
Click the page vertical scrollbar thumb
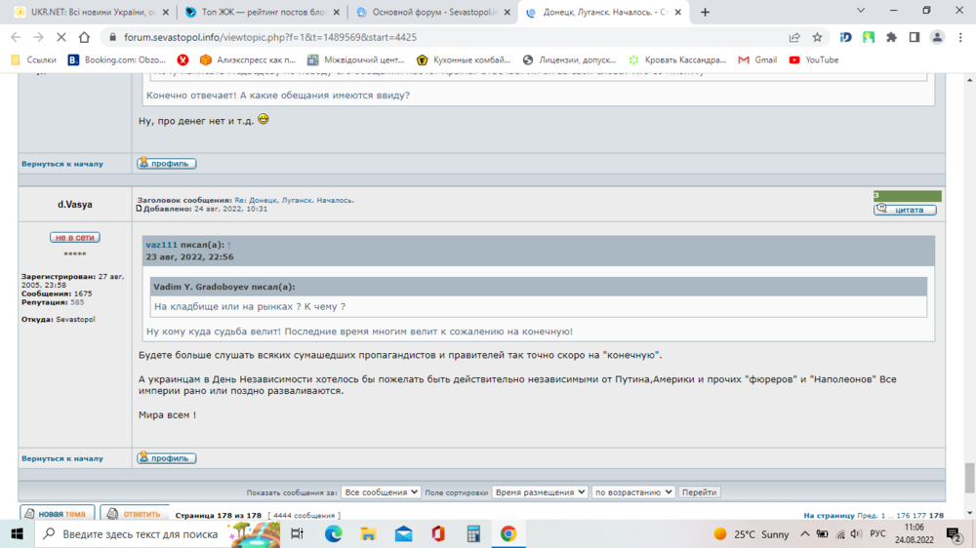coord(970,478)
